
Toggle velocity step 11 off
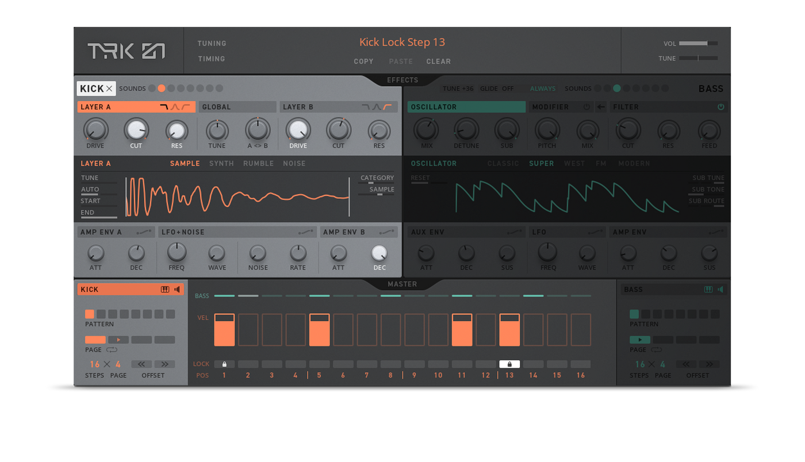462,330
